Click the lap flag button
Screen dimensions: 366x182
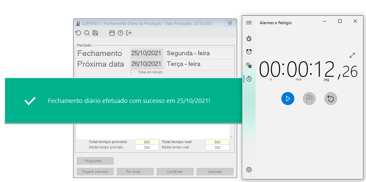click(309, 99)
